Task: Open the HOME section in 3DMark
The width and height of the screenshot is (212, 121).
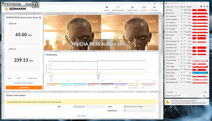Action: (107, 9)
